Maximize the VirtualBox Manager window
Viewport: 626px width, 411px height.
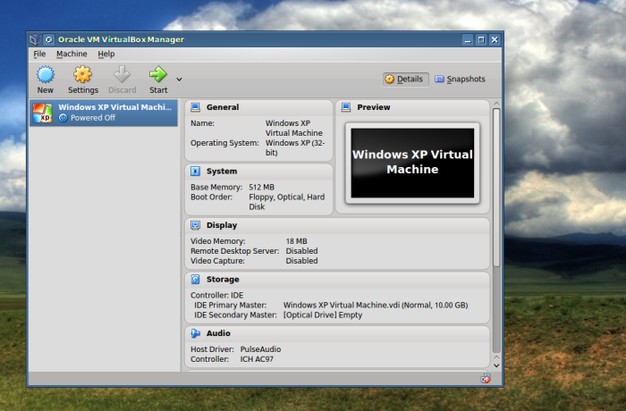(481, 39)
